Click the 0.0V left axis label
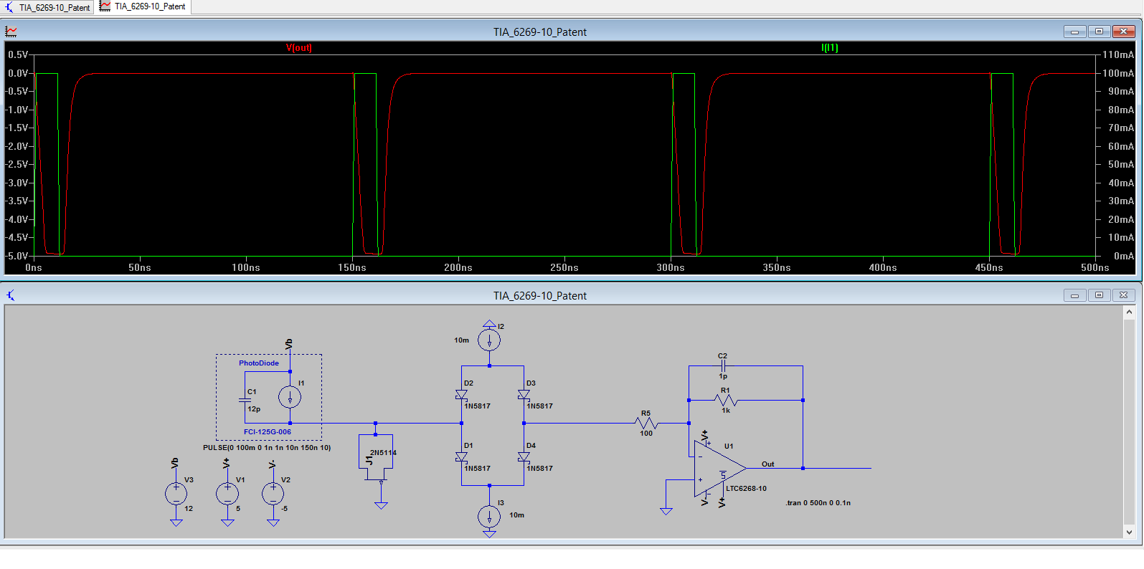The image size is (1144, 569). coord(18,73)
